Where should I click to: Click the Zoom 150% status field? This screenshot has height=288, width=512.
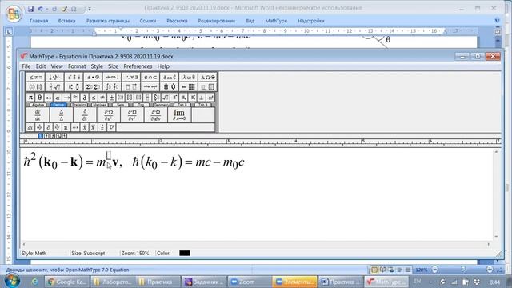coord(135,253)
